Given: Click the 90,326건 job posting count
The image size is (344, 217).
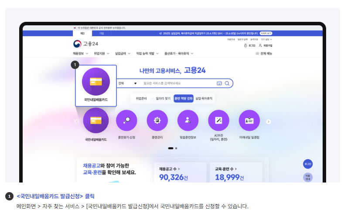Looking at the screenshot, I should coord(174,177).
